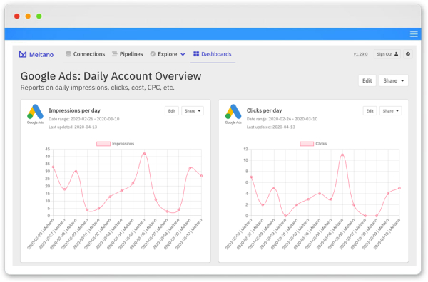Image resolution: width=428 pixels, height=282 pixels.
Task: Open Share dropdown for Impressions per day
Action: (193, 111)
